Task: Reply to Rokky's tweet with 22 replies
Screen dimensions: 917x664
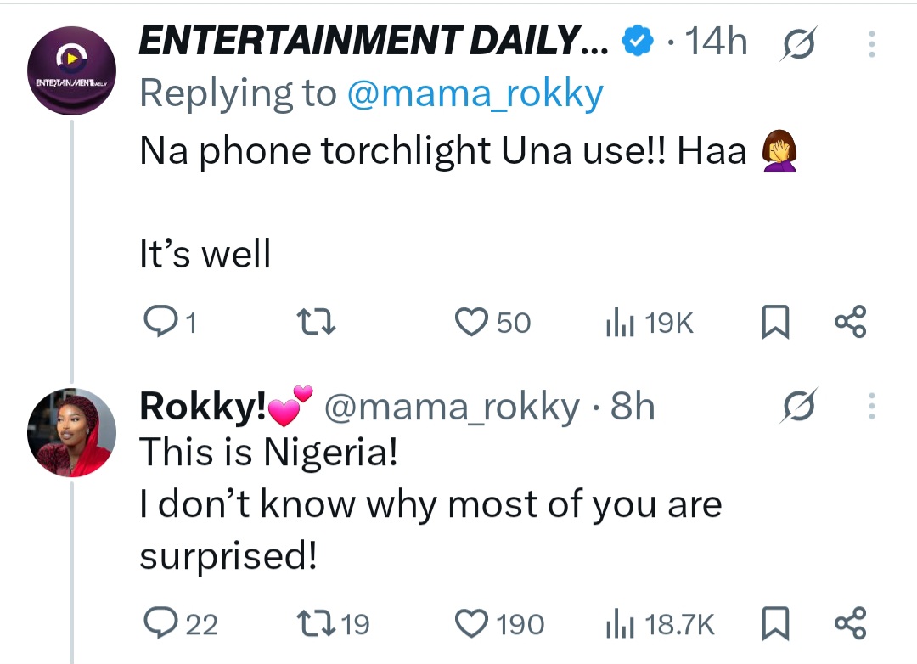Action: click(160, 624)
